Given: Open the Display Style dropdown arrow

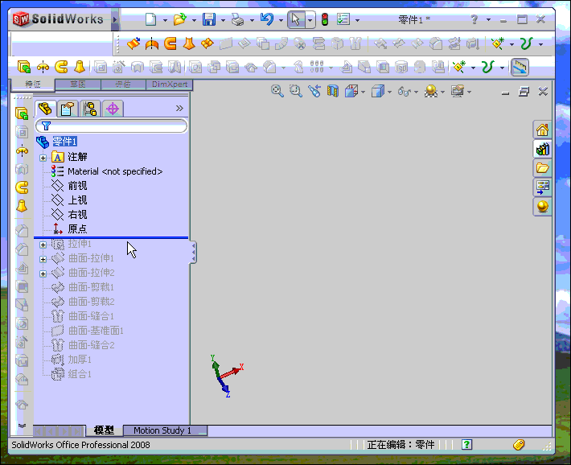Looking at the screenshot, I should [x=390, y=92].
